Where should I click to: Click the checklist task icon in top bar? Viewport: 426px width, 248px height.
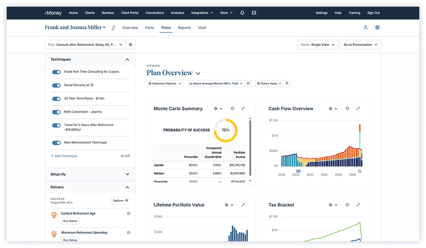tap(254, 13)
